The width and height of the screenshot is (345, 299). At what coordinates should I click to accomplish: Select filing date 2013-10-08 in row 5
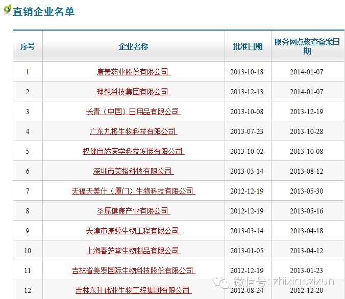point(307,151)
